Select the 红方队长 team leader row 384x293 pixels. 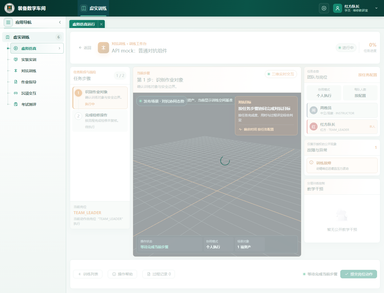(x=342, y=127)
